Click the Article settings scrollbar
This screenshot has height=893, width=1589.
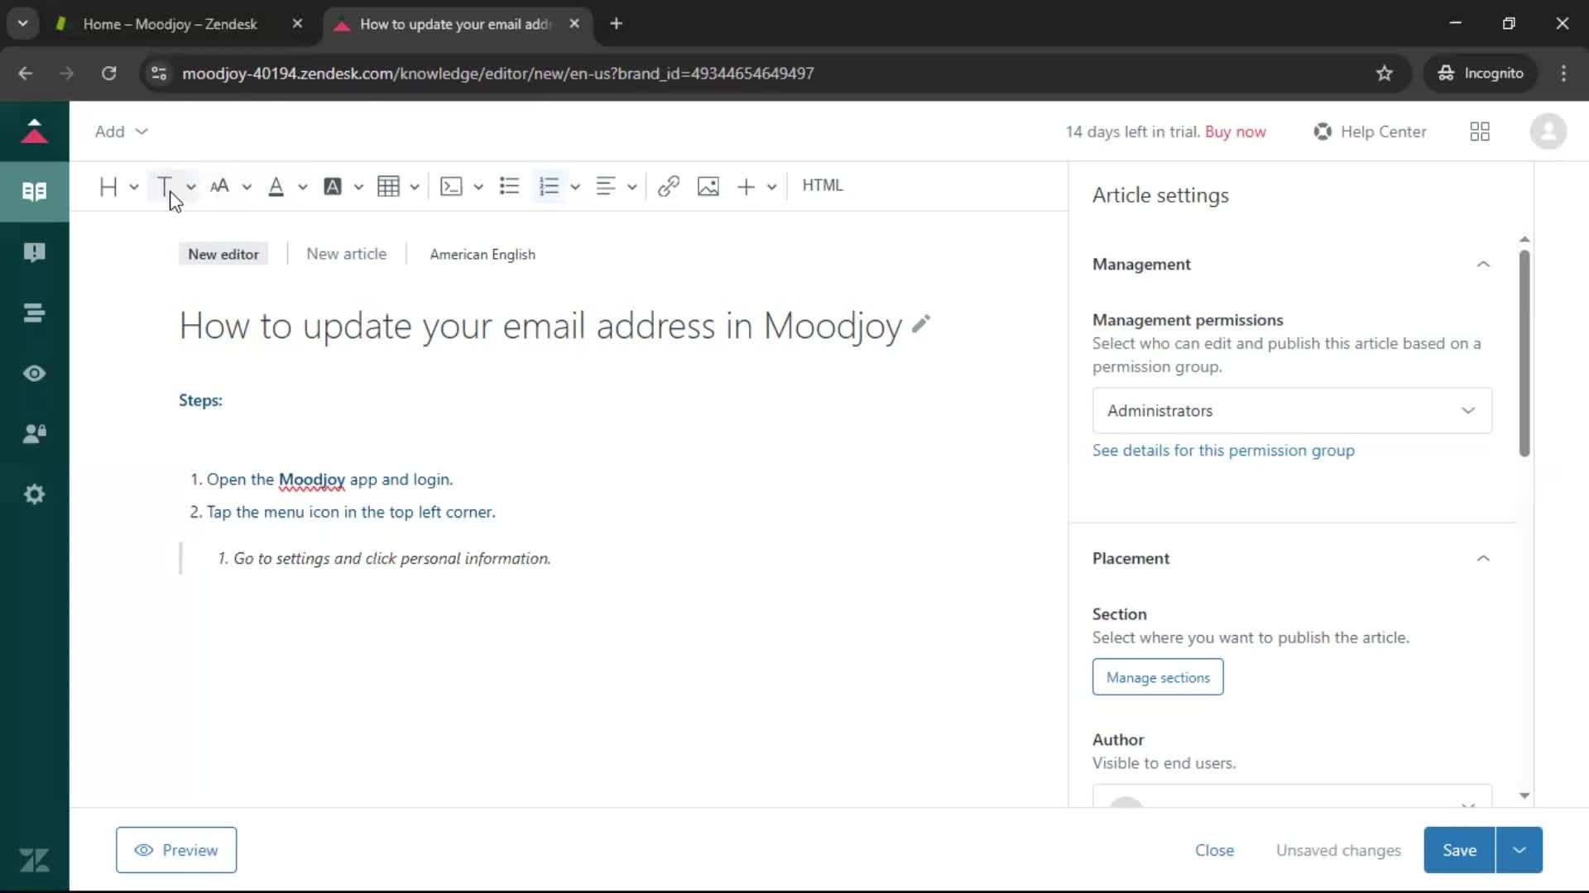coord(1524,353)
